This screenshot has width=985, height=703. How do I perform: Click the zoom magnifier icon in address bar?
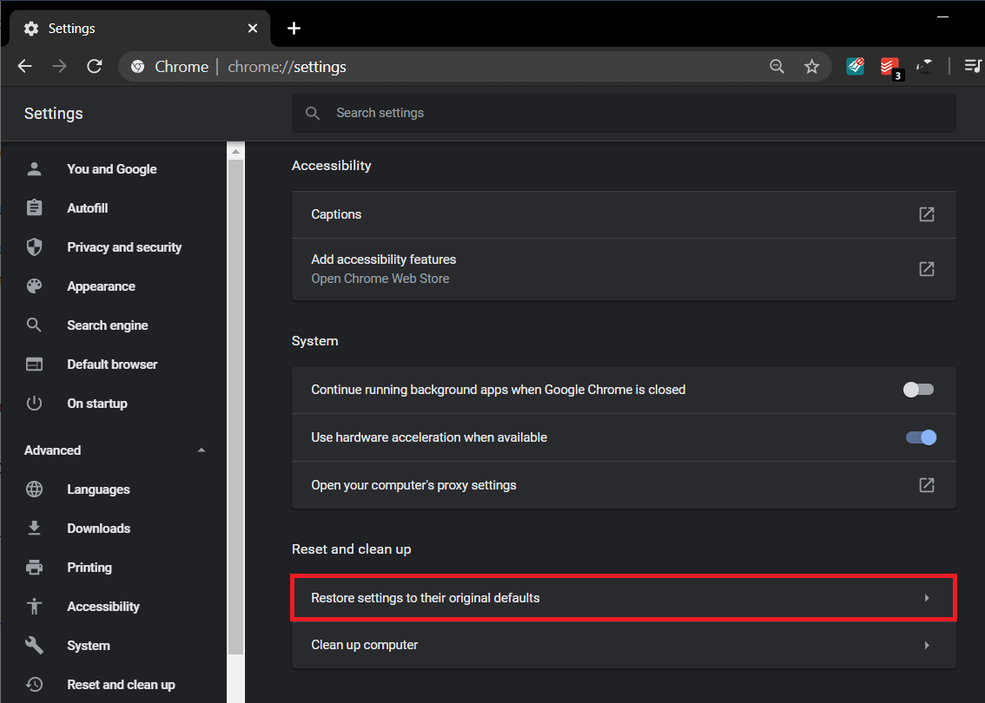point(777,67)
